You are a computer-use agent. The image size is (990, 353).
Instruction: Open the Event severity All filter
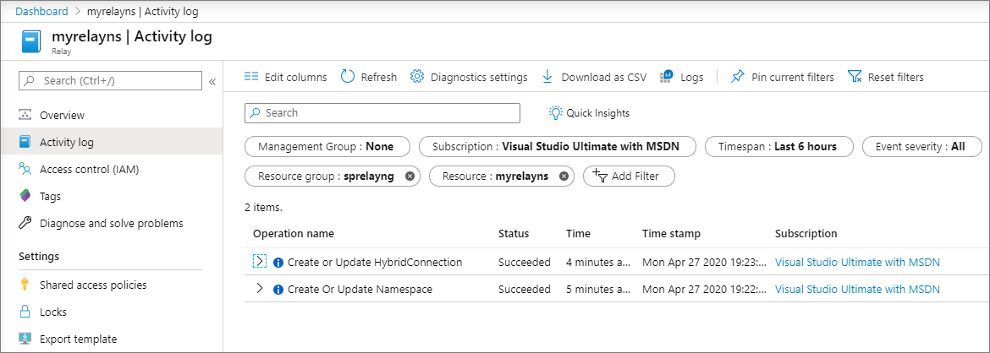coord(921,146)
